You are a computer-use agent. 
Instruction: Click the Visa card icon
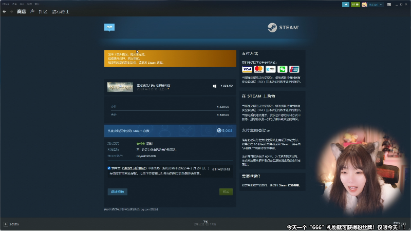247,69
